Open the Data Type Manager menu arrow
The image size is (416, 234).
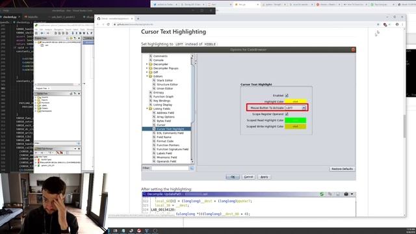(75, 149)
